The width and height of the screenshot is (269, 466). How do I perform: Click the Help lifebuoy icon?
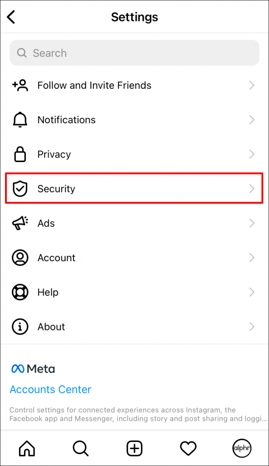click(20, 292)
